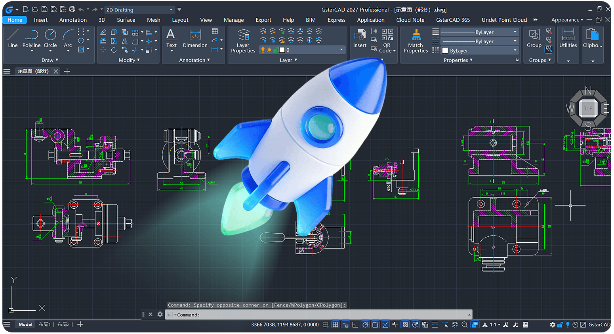The width and height of the screenshot is (614, 334).
Task: Toggle ortho mode in status bar
Action: pyautogui.click(x=355, y=325)
